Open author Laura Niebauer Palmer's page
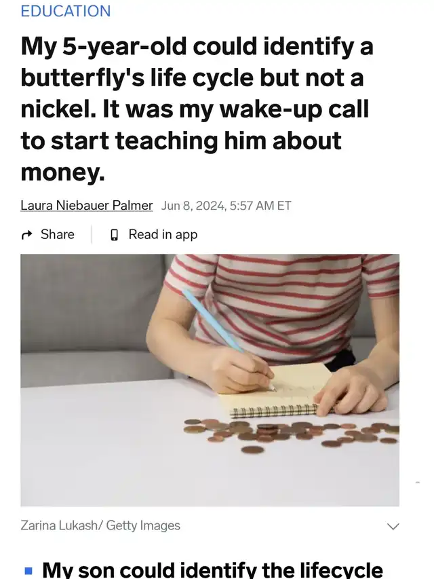The image size is (434, 579). [x=86, y=205]
